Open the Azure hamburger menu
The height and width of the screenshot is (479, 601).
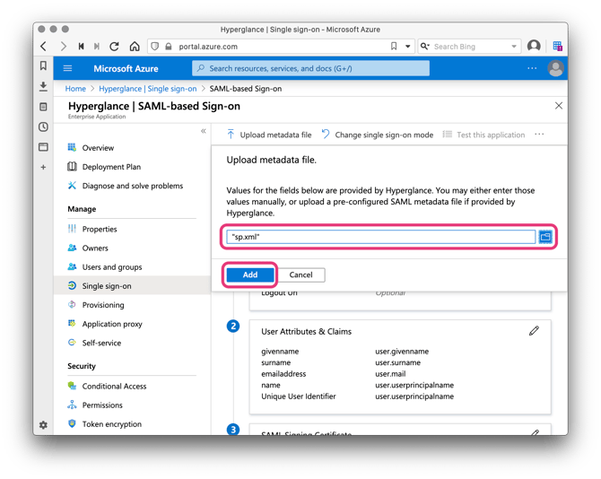click(x=67, y=69)
